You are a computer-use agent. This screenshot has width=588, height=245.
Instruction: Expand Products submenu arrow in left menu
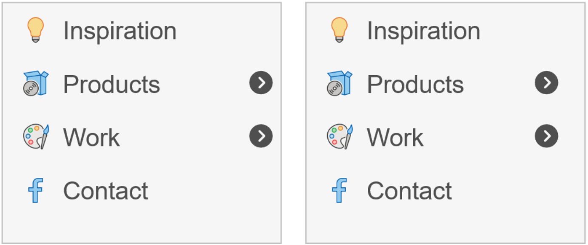click(x=261, y=83)
